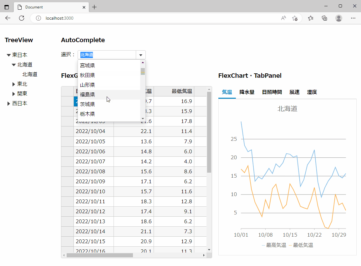
Task: Click grid vertical scrollbar up arrow
Action: pos(209,89)
